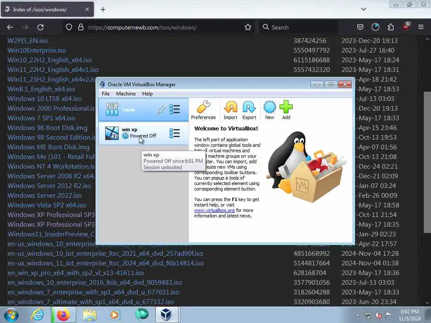
Task: Open the W2PIS_EN.iso link
Action: tap(27, 41)
